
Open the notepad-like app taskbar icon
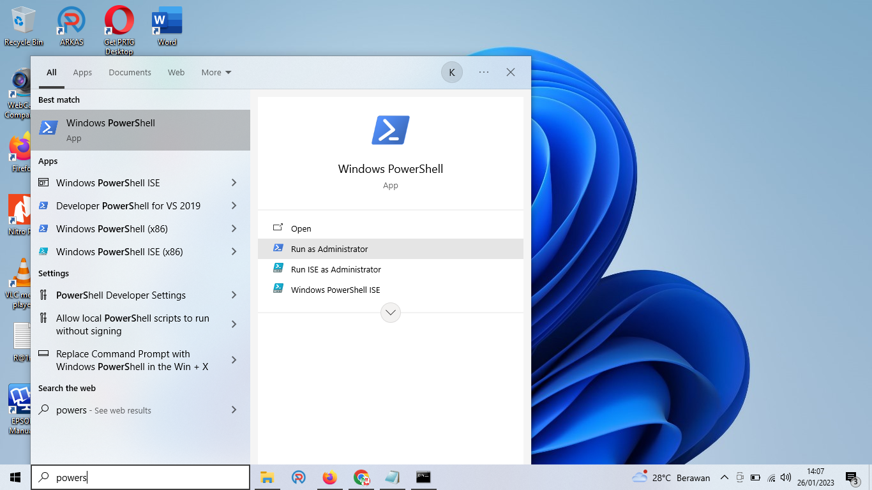[x=392, y=477]
